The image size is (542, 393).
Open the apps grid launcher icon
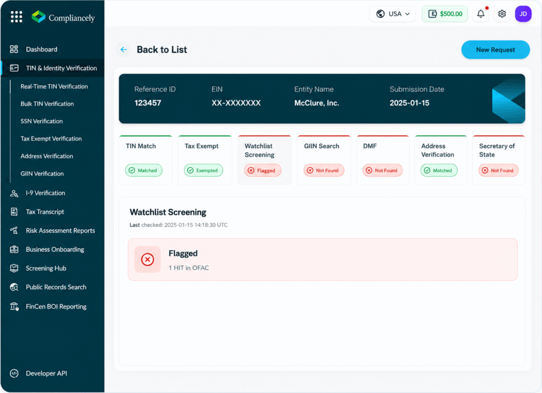tap(16, 16)
